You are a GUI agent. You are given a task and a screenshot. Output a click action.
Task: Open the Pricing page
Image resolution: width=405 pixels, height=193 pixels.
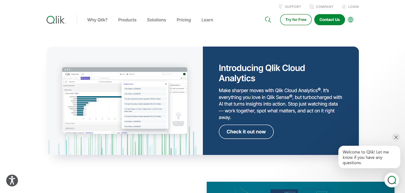pos(184,20)
